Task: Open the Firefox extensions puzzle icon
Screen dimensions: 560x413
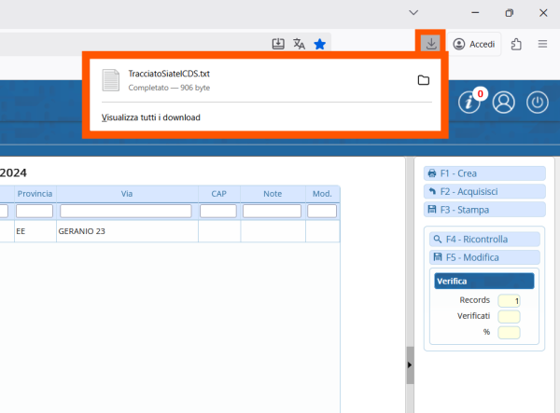Action: 516,44
